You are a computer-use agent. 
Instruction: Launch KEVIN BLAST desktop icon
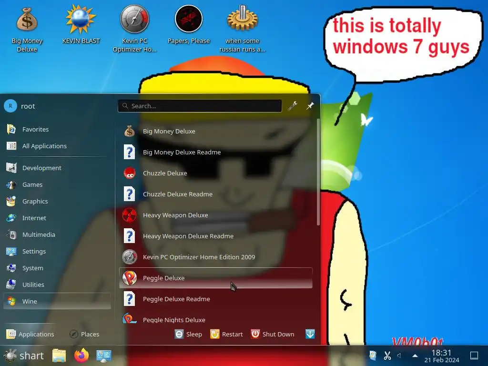pos(81,25)
